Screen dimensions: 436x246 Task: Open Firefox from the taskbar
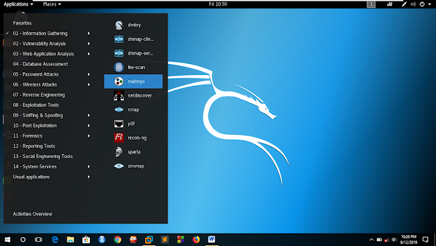(196, 240)
